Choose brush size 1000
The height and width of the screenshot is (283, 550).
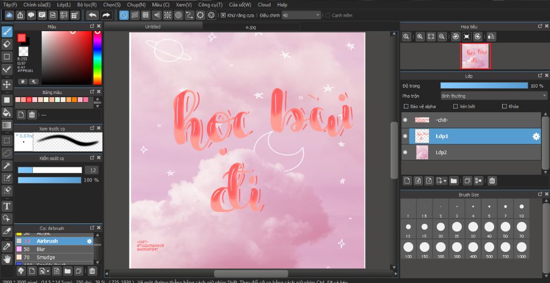point(522,249)
